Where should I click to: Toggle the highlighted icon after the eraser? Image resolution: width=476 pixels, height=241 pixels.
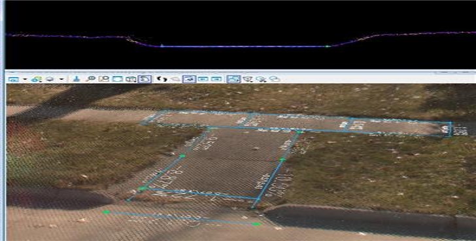click(x=189, y=79)
